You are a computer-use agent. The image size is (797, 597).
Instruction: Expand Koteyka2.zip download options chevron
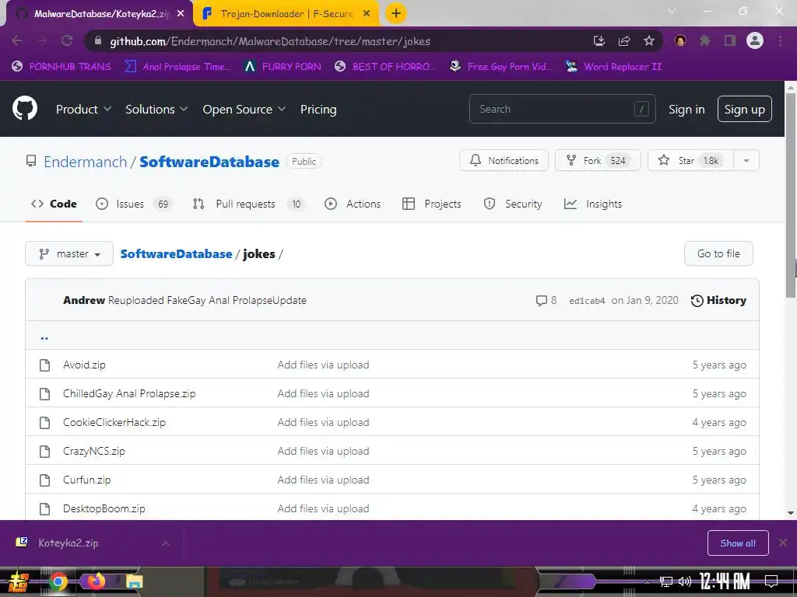click(x=166, y=543)
